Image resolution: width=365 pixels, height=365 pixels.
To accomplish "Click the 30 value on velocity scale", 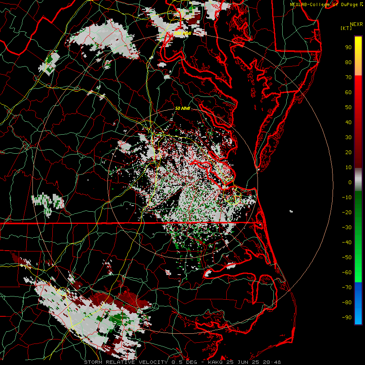I will 348,137.
